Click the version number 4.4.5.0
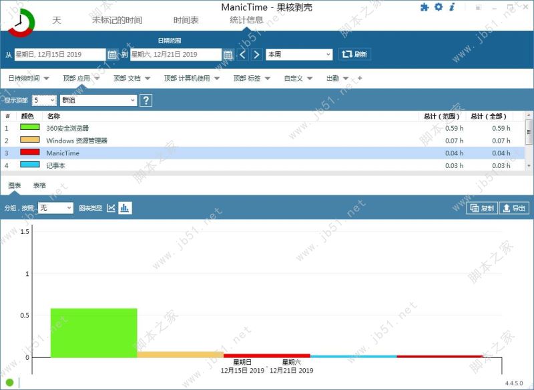The width and height of the screenshot is (534, 390). click(x=514, y=383)
